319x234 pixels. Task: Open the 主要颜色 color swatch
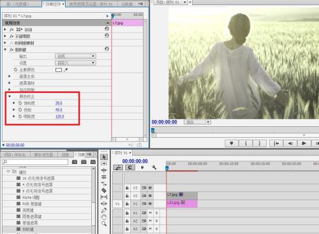click(x=59, y=69)
